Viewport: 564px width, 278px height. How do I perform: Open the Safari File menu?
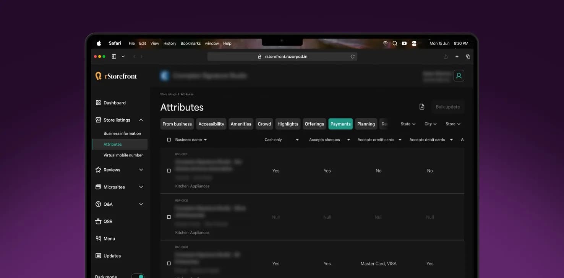click(x=132, y=43)
